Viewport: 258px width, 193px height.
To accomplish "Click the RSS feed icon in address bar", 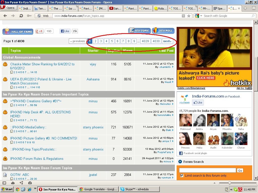I will 183,16.
